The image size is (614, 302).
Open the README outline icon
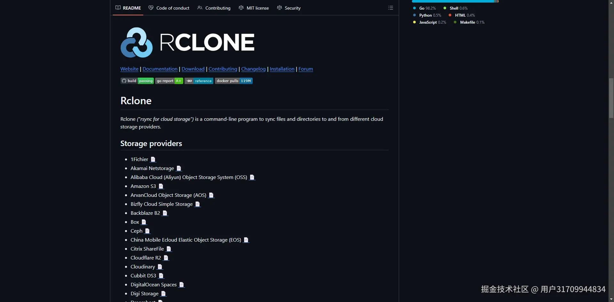390,8
